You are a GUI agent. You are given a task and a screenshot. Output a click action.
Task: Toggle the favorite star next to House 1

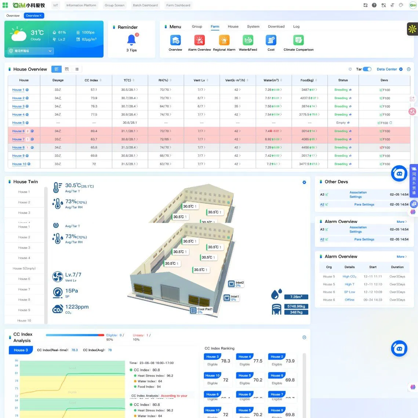click(28, 90)
